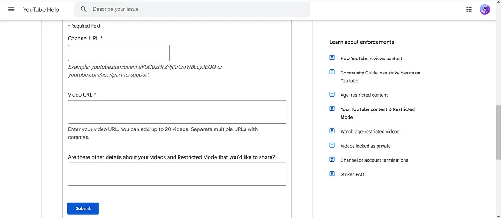Screen dimensions: 501x218
Task: Click article icon beside Videos locked as private
Action: (x=332, y=145)
